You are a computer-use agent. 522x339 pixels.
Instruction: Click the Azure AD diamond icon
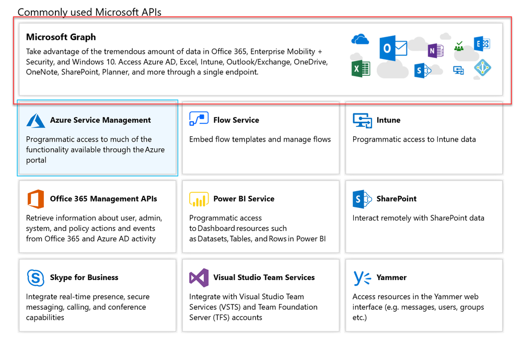click(x=482, y=68)
